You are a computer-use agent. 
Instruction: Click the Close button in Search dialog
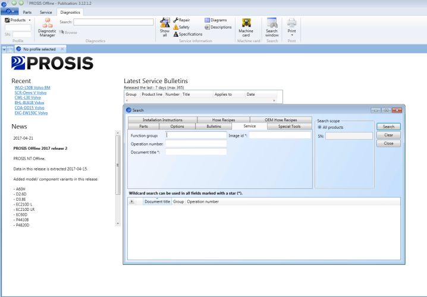388,144
